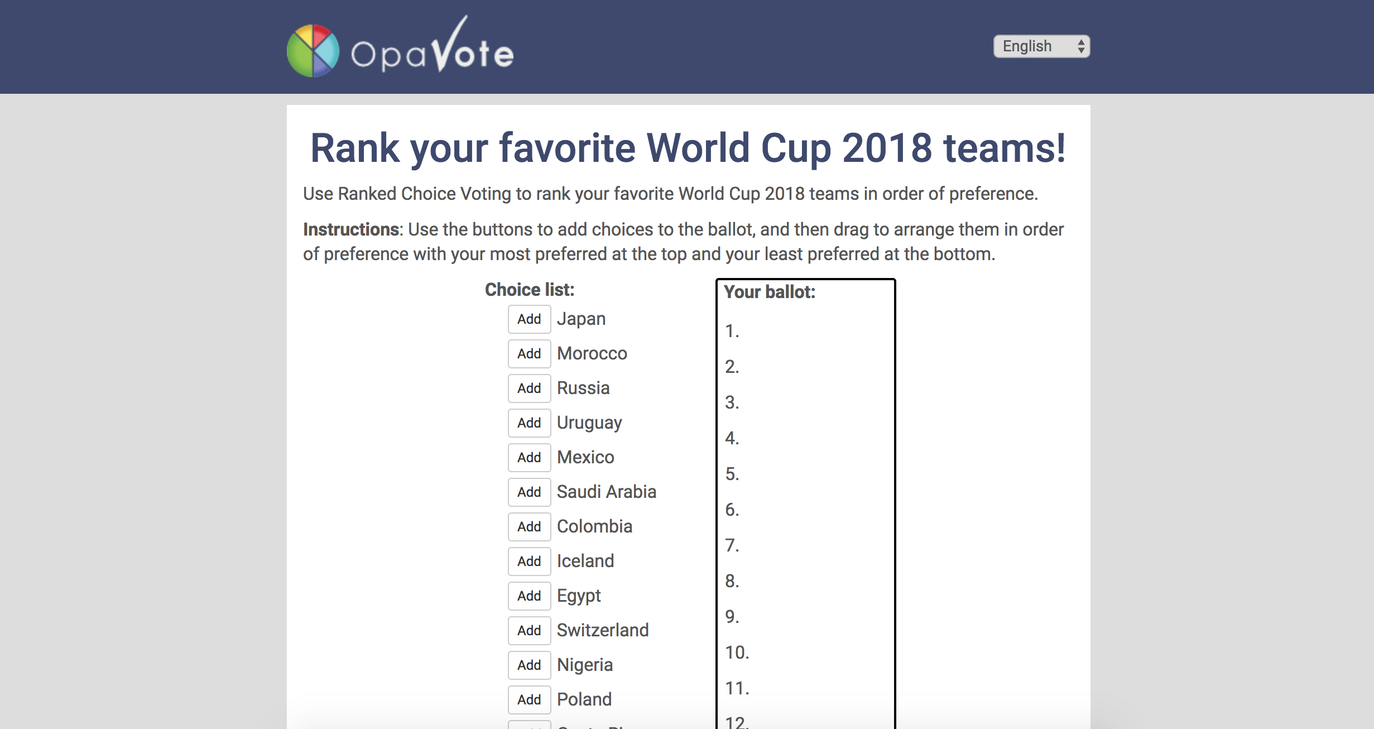
Task: Click Add next to Switzerland
Action: [x=529, y=631]
